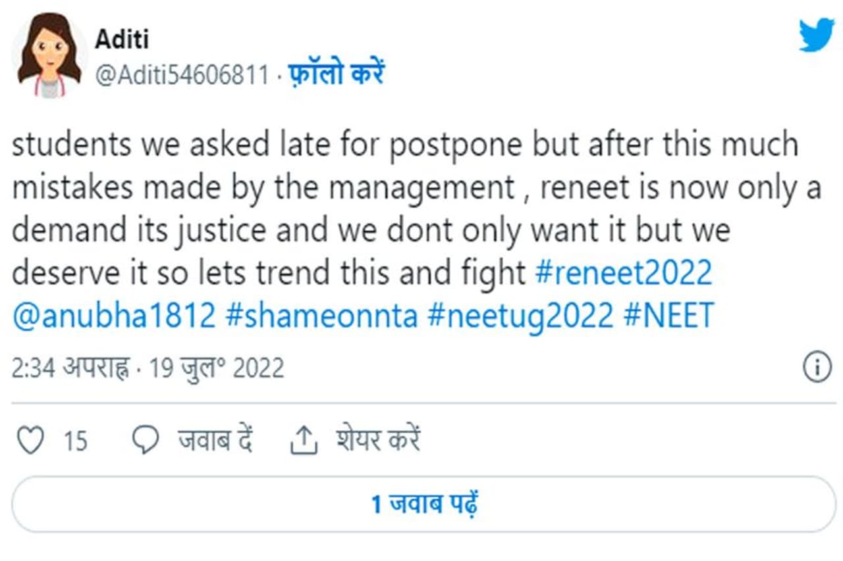
Task: Open the @anubha1812 mention
Action: (x=114, y=316)
